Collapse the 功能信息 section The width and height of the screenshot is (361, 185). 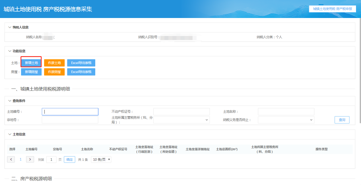(x=10, y=51)
